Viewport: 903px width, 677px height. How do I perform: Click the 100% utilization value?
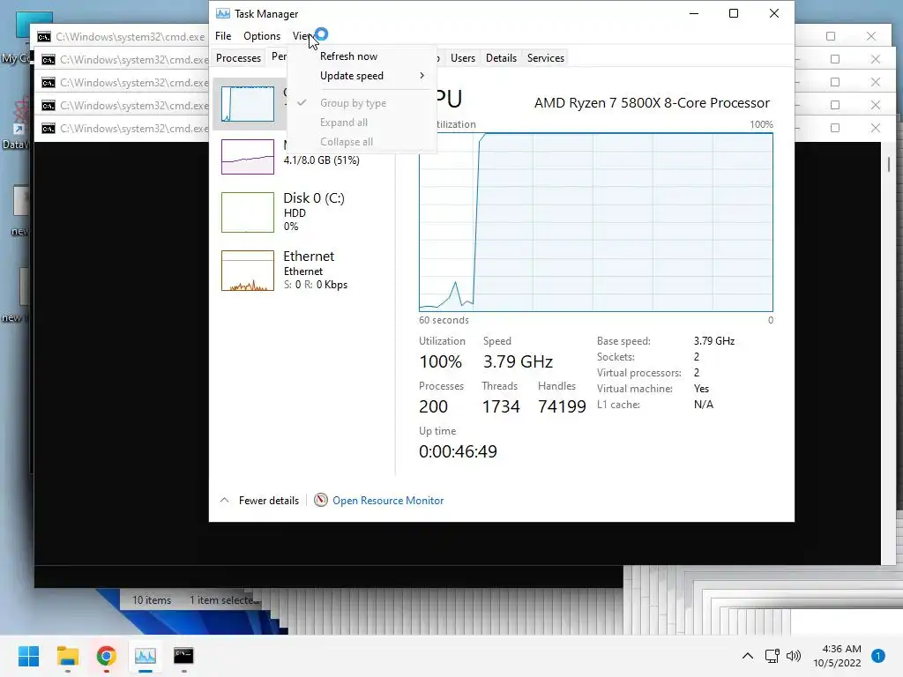click(x=441, y=361)
